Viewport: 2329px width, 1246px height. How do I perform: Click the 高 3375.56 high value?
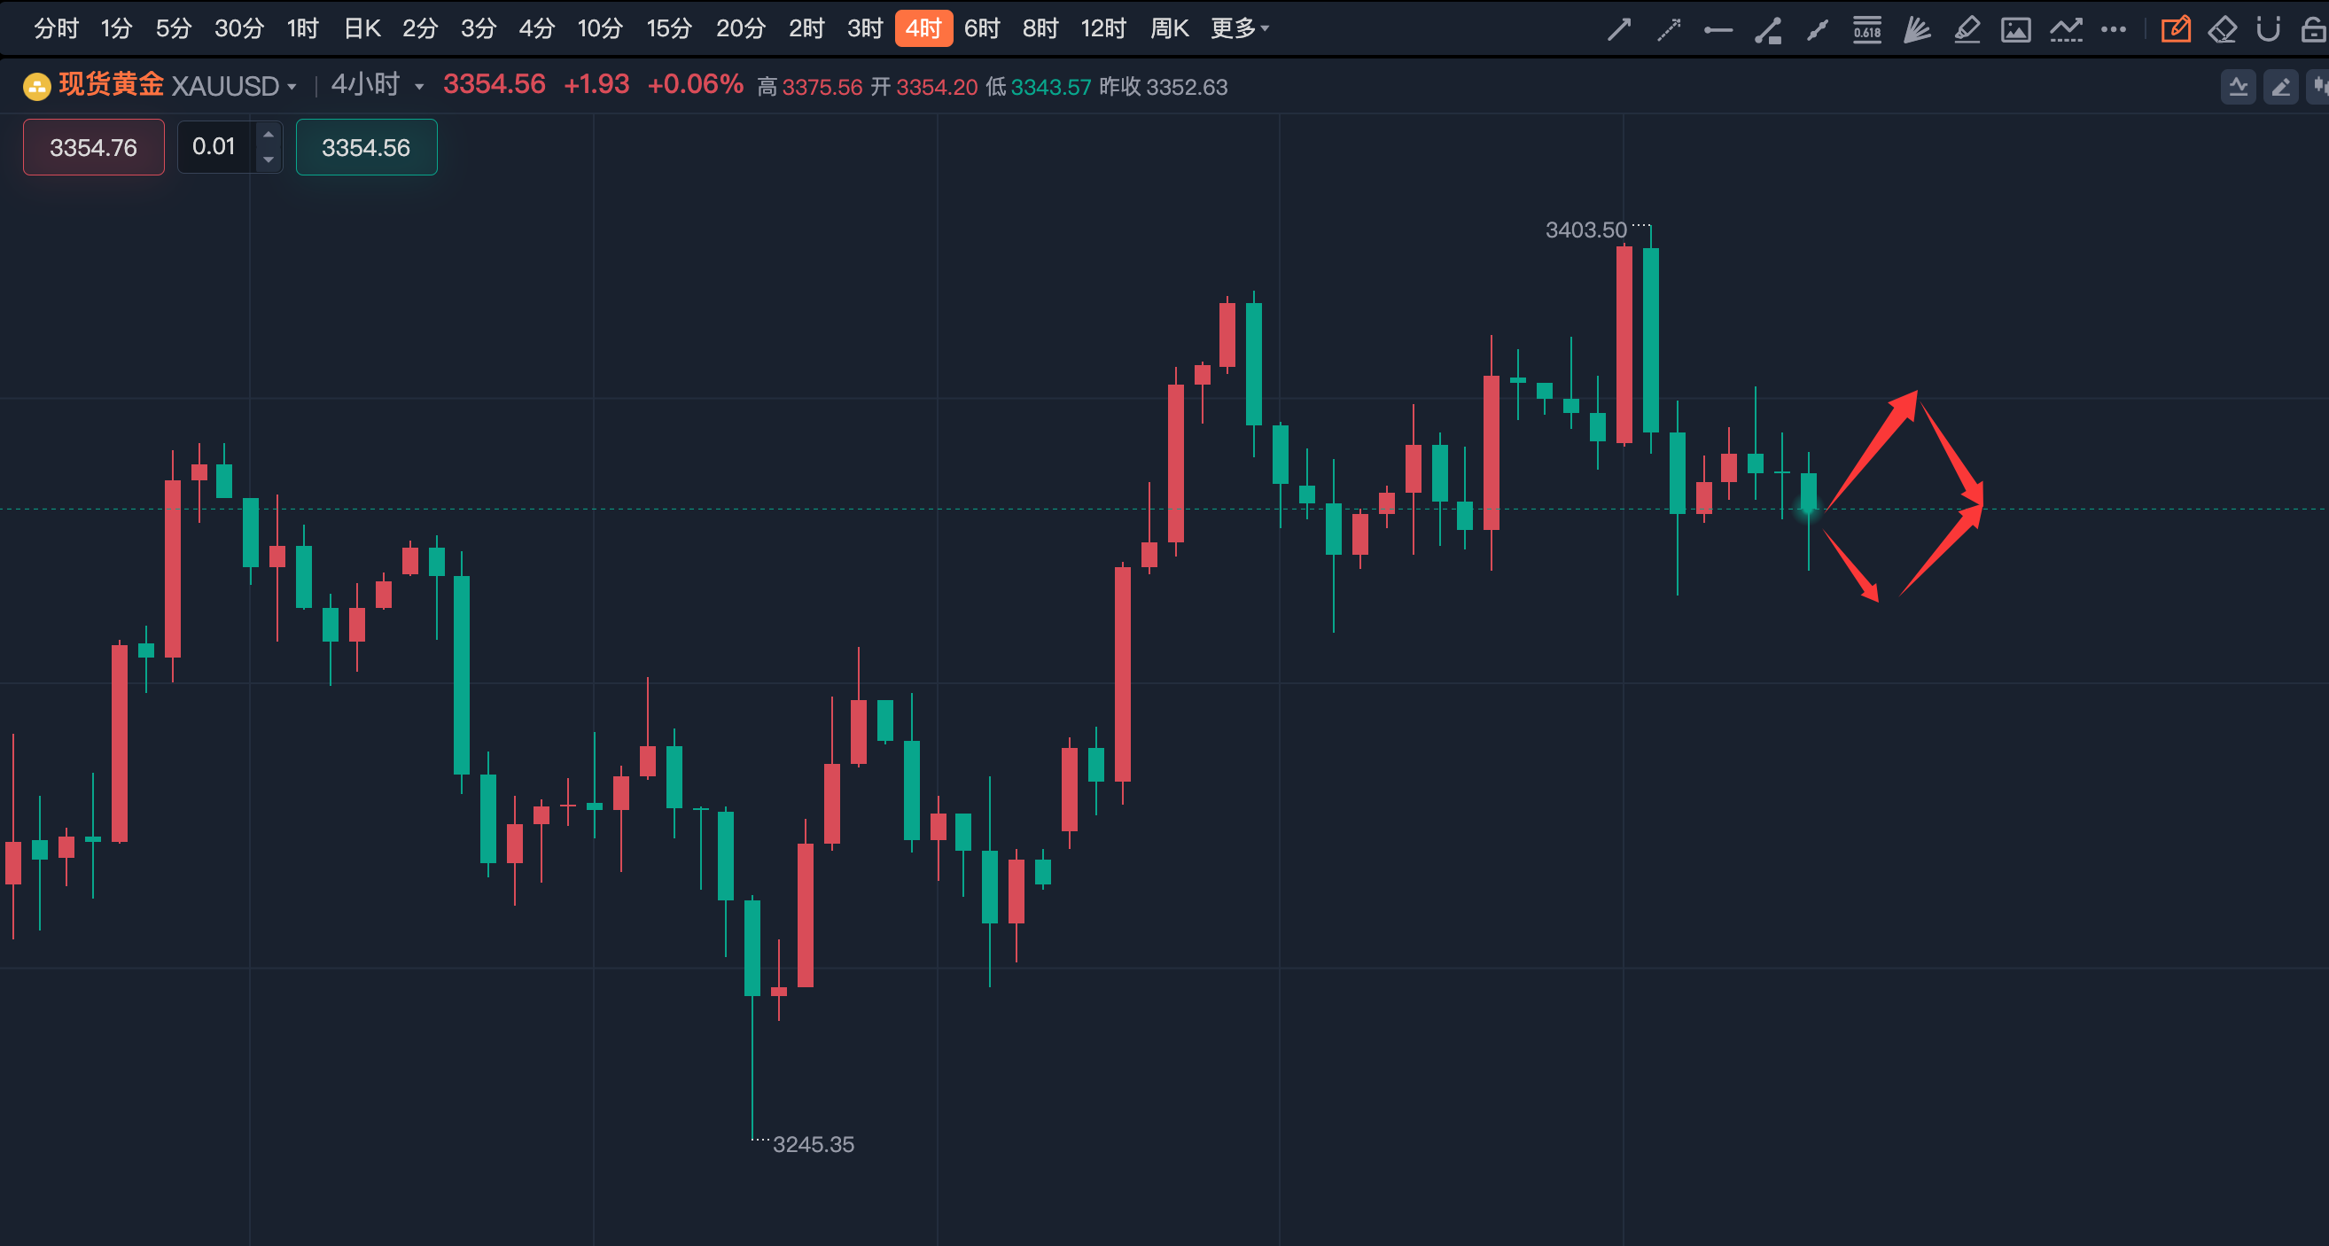(810, 87)
